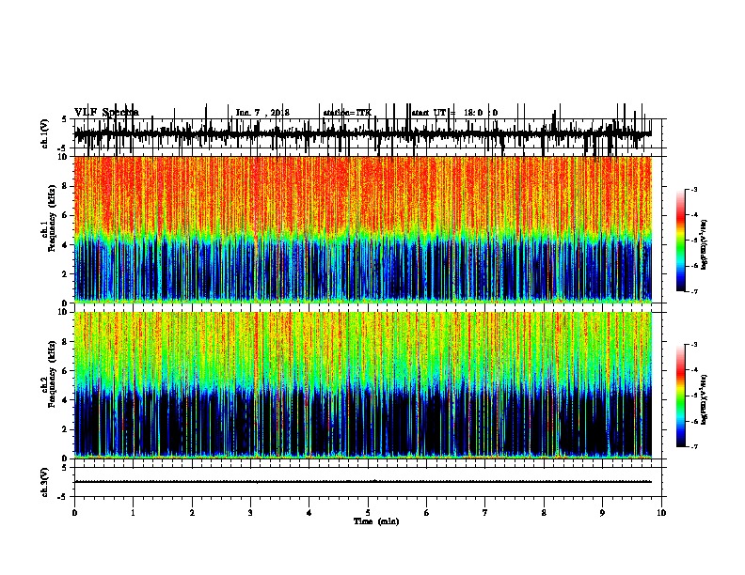Click the Time (min) axis label
The image size is (745, 575).
click(x=376, y=521)
